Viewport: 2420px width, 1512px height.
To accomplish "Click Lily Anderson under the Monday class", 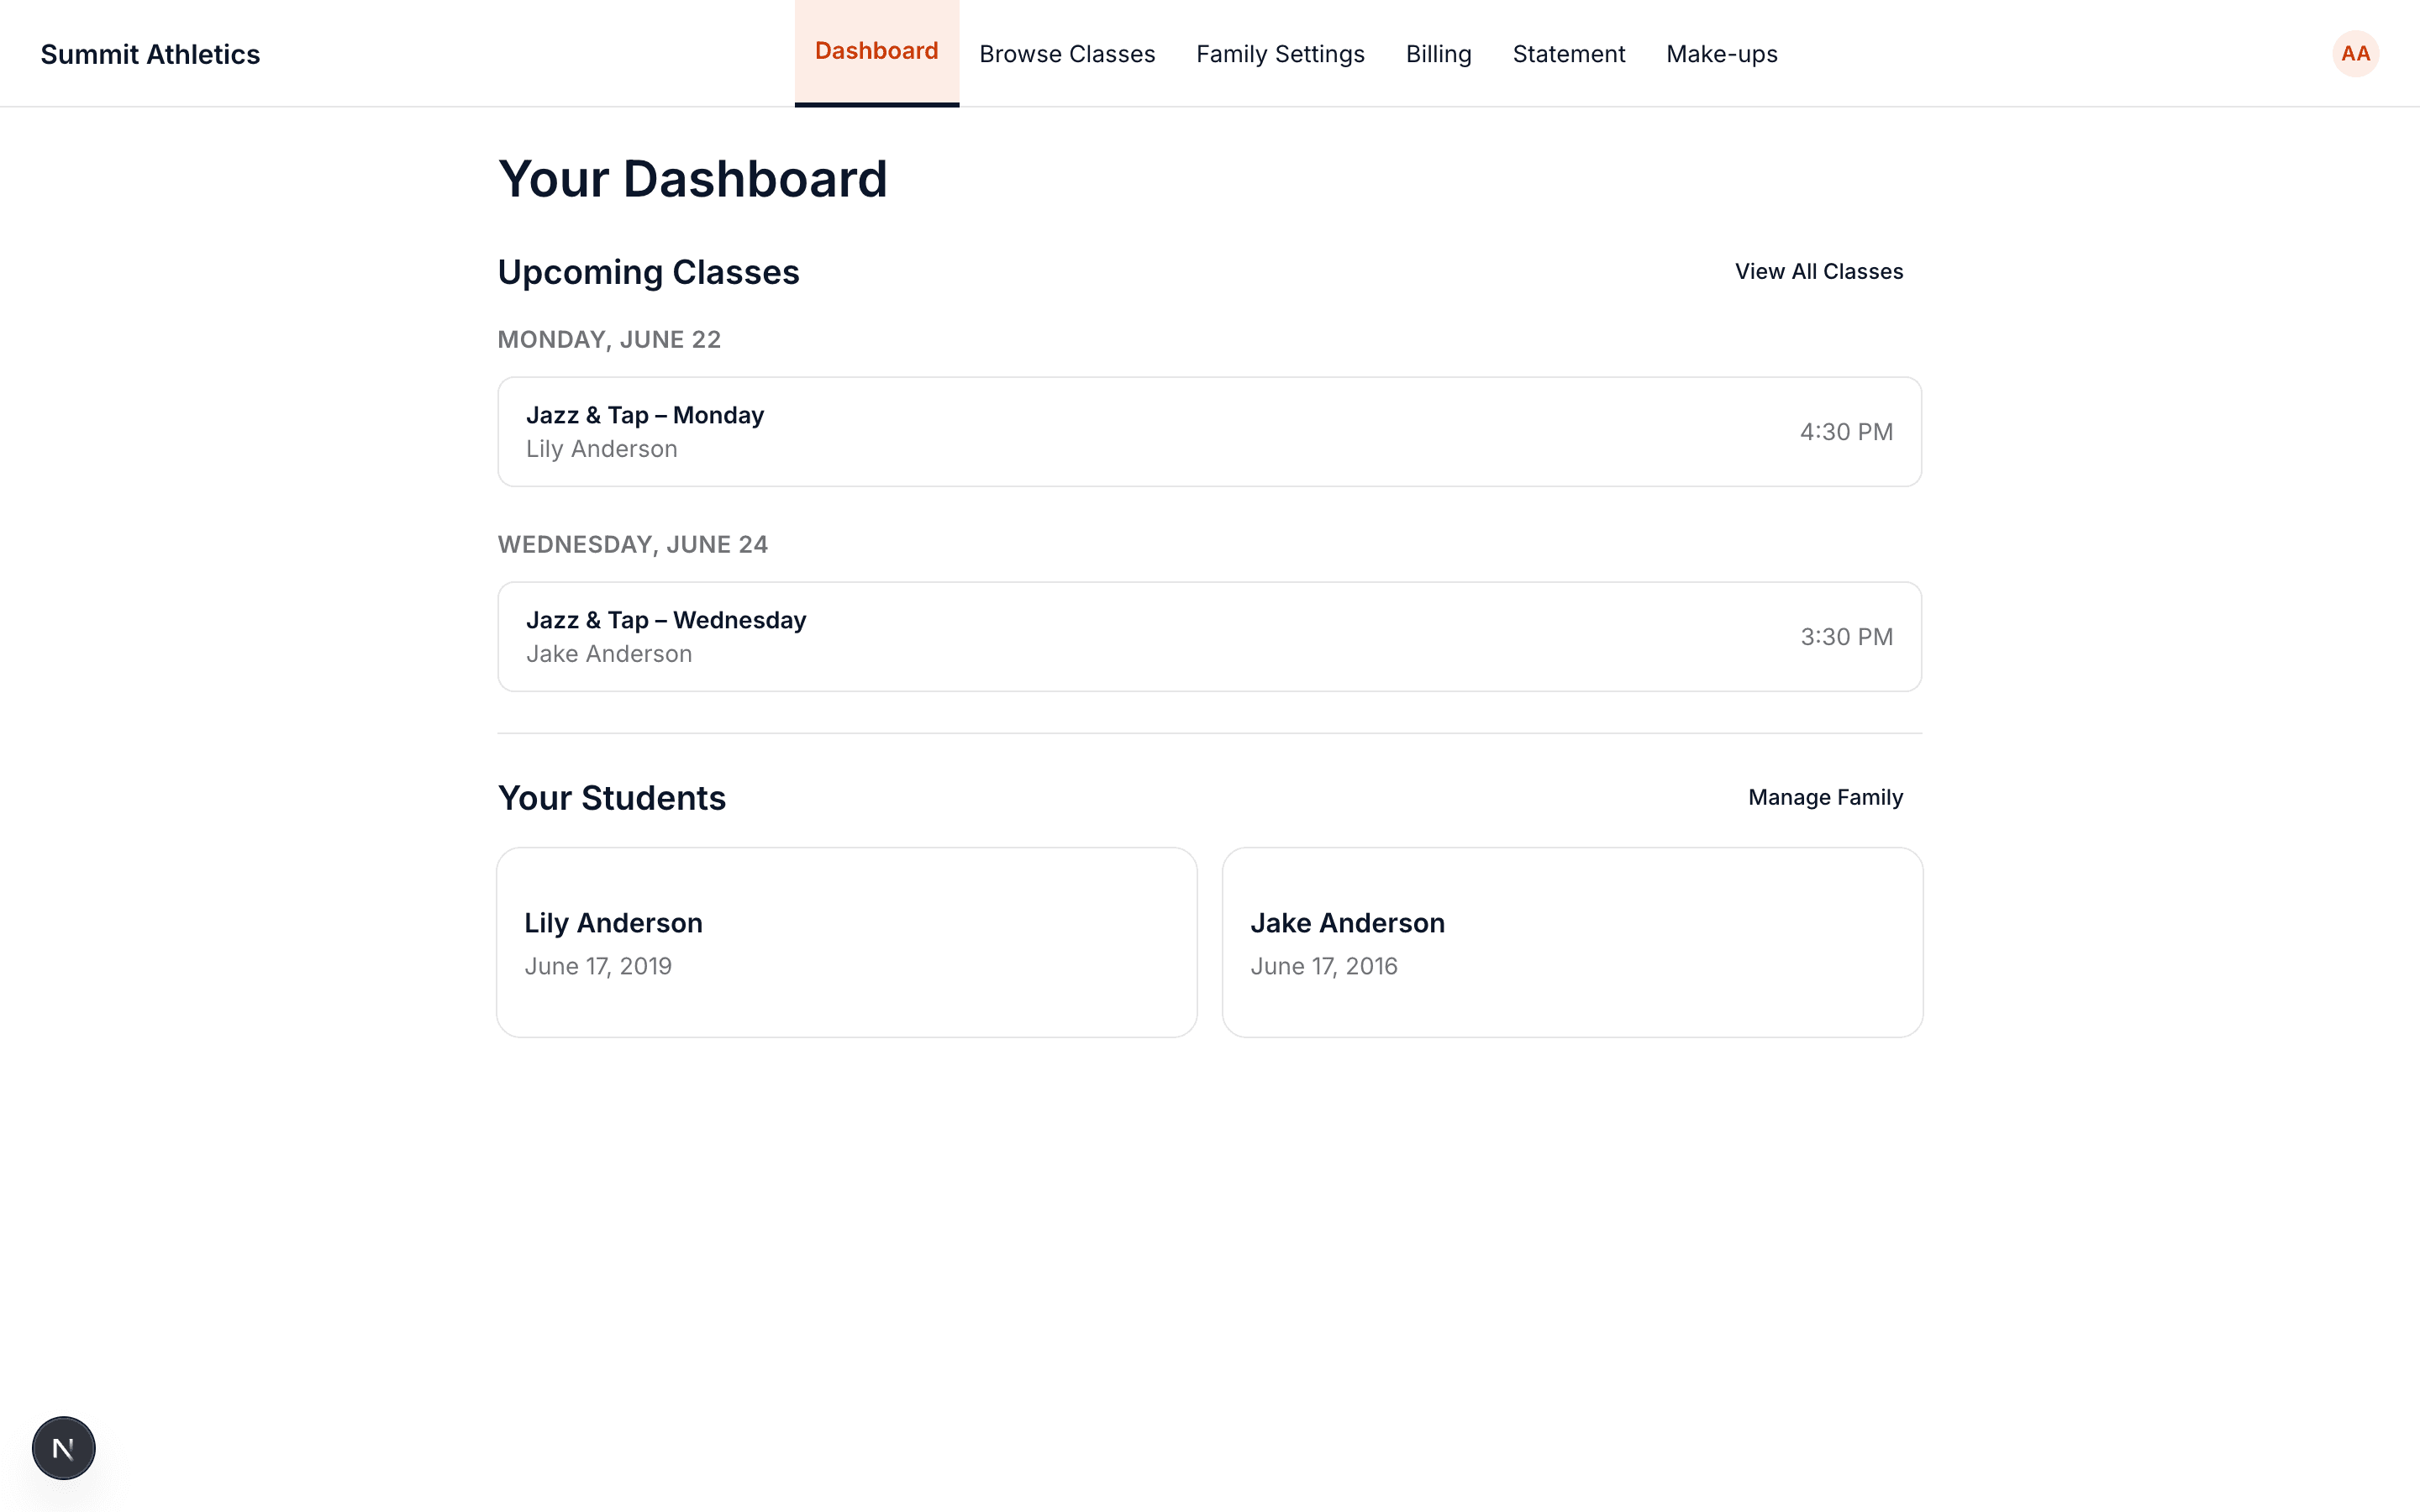I will click(x=602, y=449).
